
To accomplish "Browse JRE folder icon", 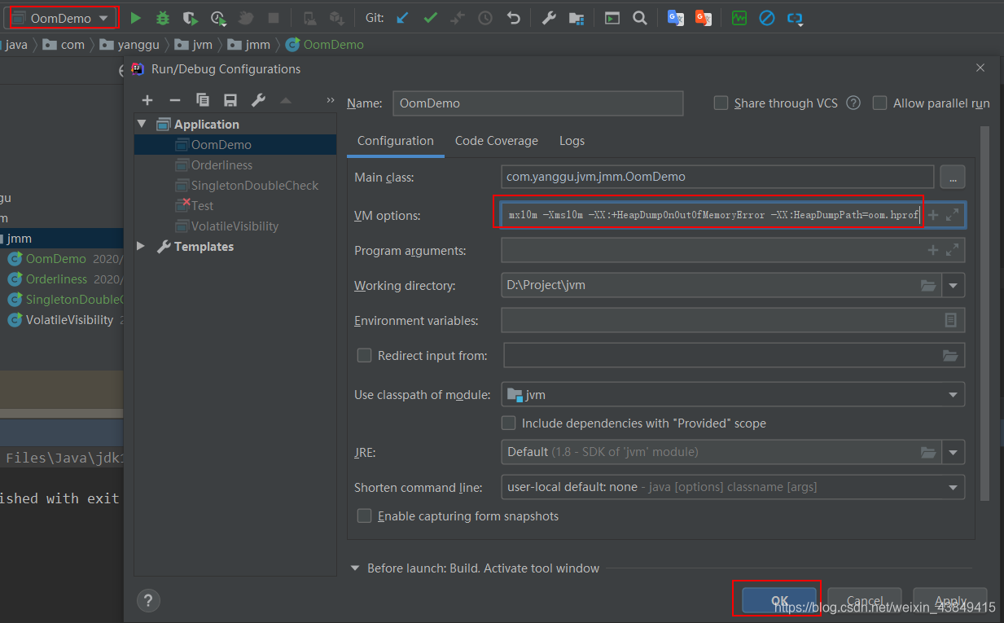I will (x=928, y=451).
